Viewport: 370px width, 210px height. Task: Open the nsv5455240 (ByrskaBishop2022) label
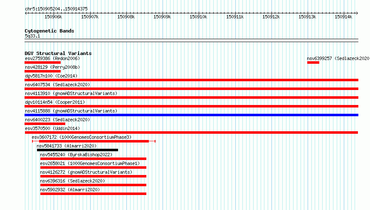(76, 155)
